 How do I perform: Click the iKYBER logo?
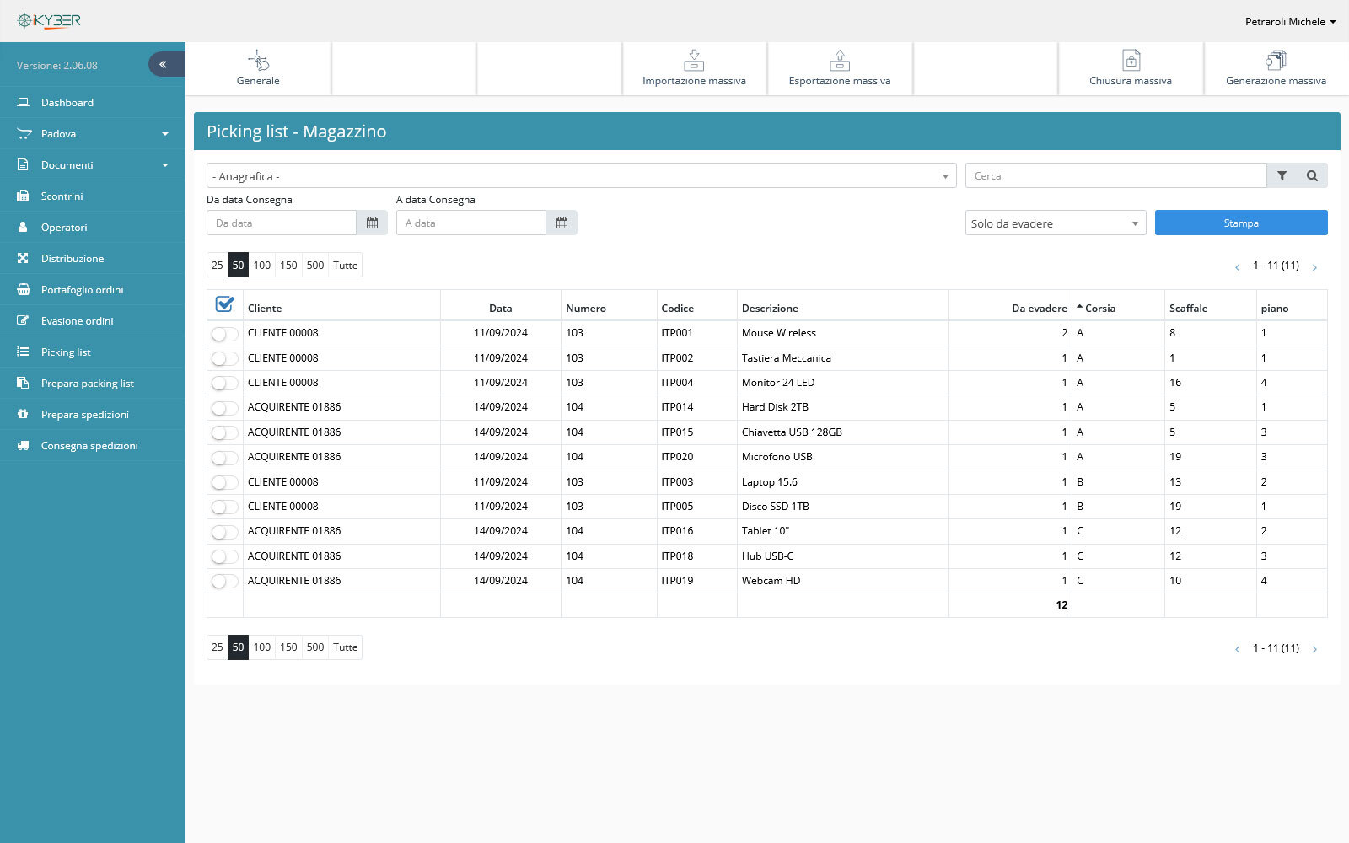point(49,21)
